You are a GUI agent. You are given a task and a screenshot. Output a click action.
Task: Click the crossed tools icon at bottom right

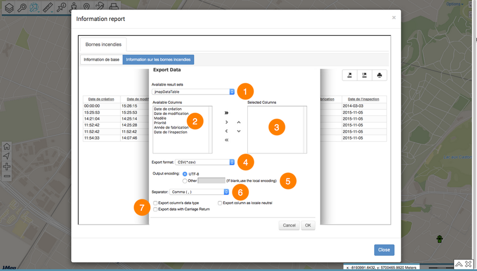click(x=469, y=264)
